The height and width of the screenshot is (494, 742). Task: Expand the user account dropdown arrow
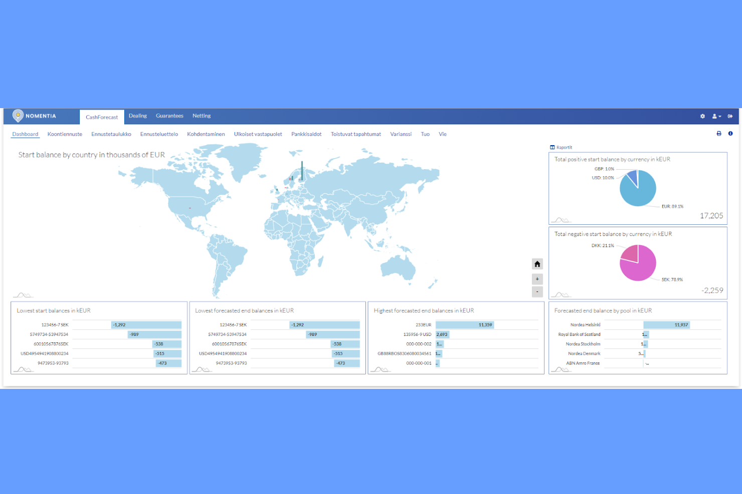coord(719,116)
